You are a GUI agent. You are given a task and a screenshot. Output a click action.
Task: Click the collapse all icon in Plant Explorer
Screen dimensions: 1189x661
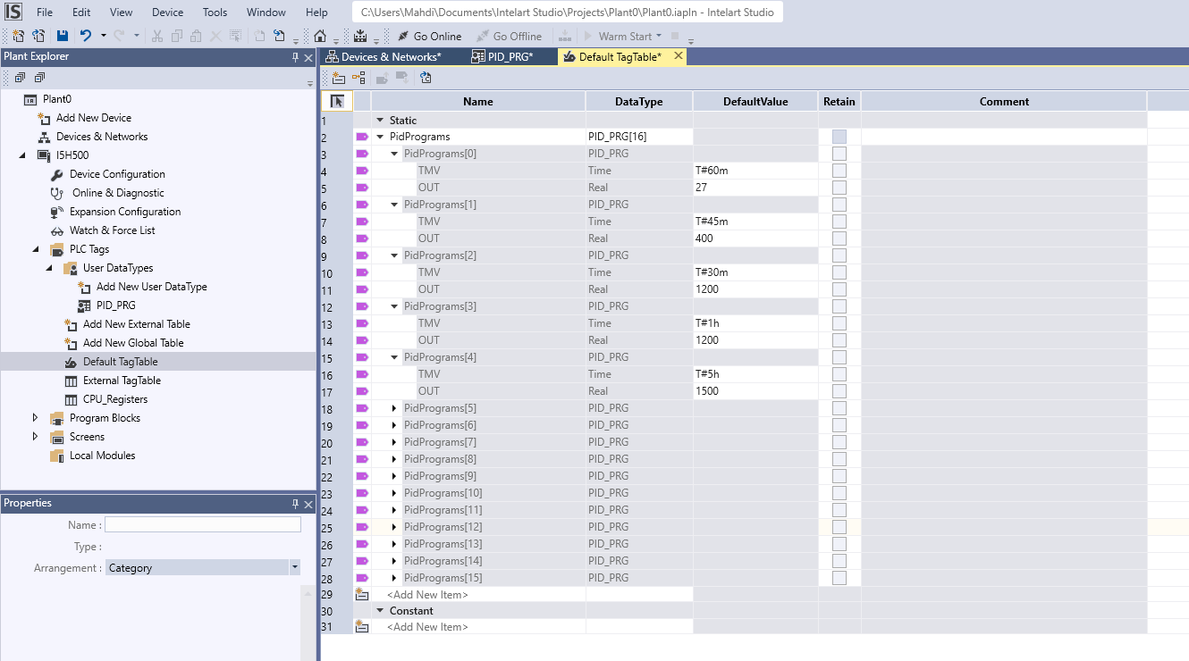point(39,78)
